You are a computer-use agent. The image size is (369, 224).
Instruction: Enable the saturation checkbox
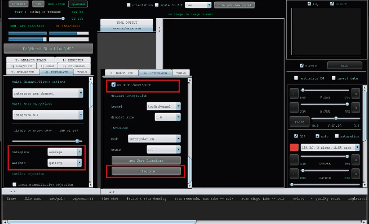click(337, 136)
